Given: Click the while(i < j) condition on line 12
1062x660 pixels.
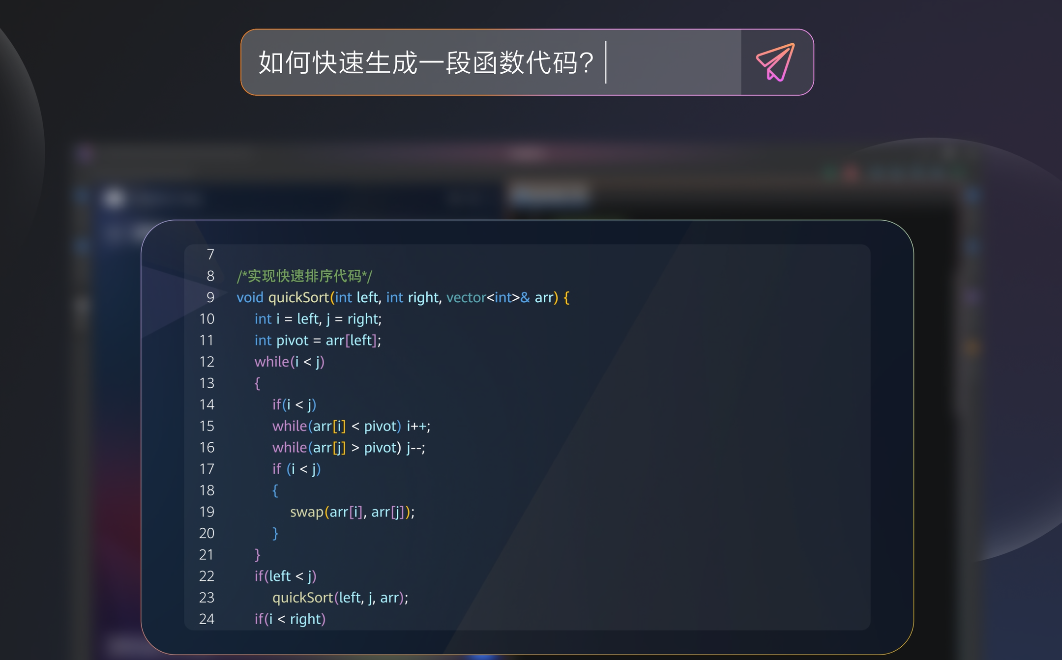Looking at the screenshot, I should click(289, 362).
